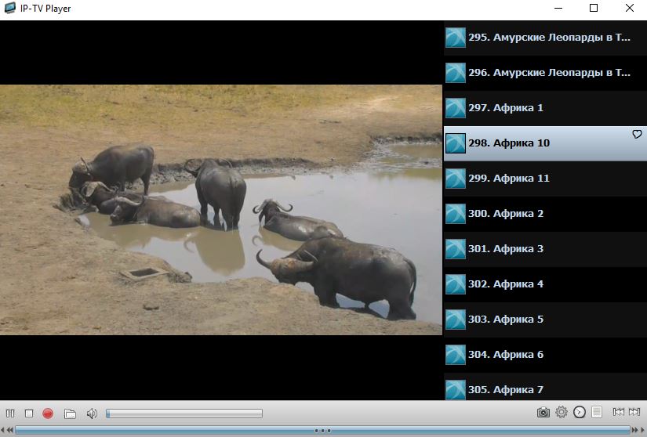Toggle the channel list panel icon
Viewport: 647px width, 437px height.
click(597, 412)
